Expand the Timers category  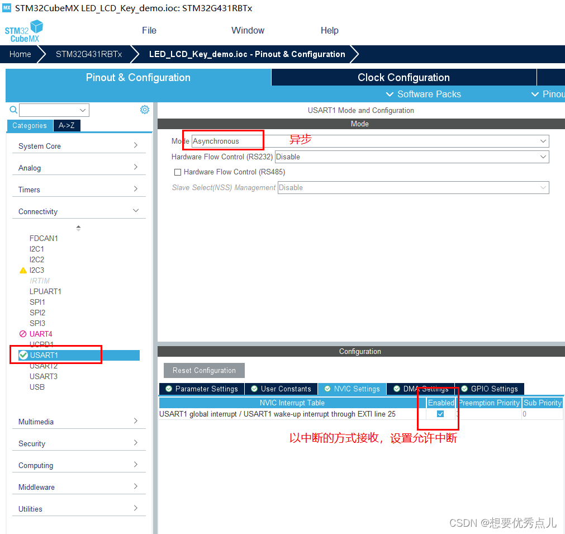[x=79, y=190]
